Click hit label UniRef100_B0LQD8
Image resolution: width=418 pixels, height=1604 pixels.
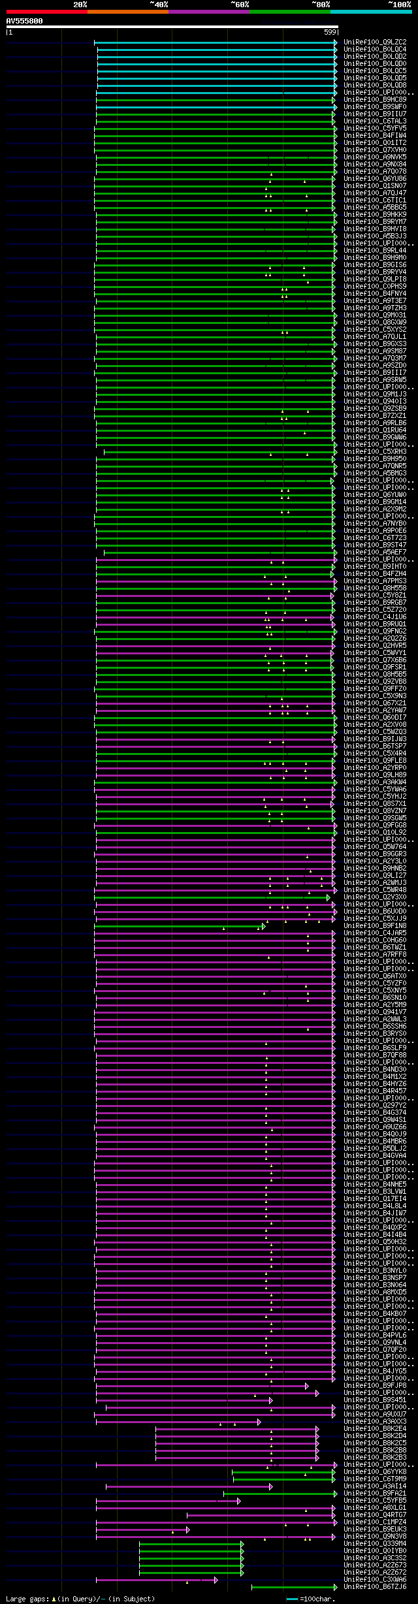(375, 86)
